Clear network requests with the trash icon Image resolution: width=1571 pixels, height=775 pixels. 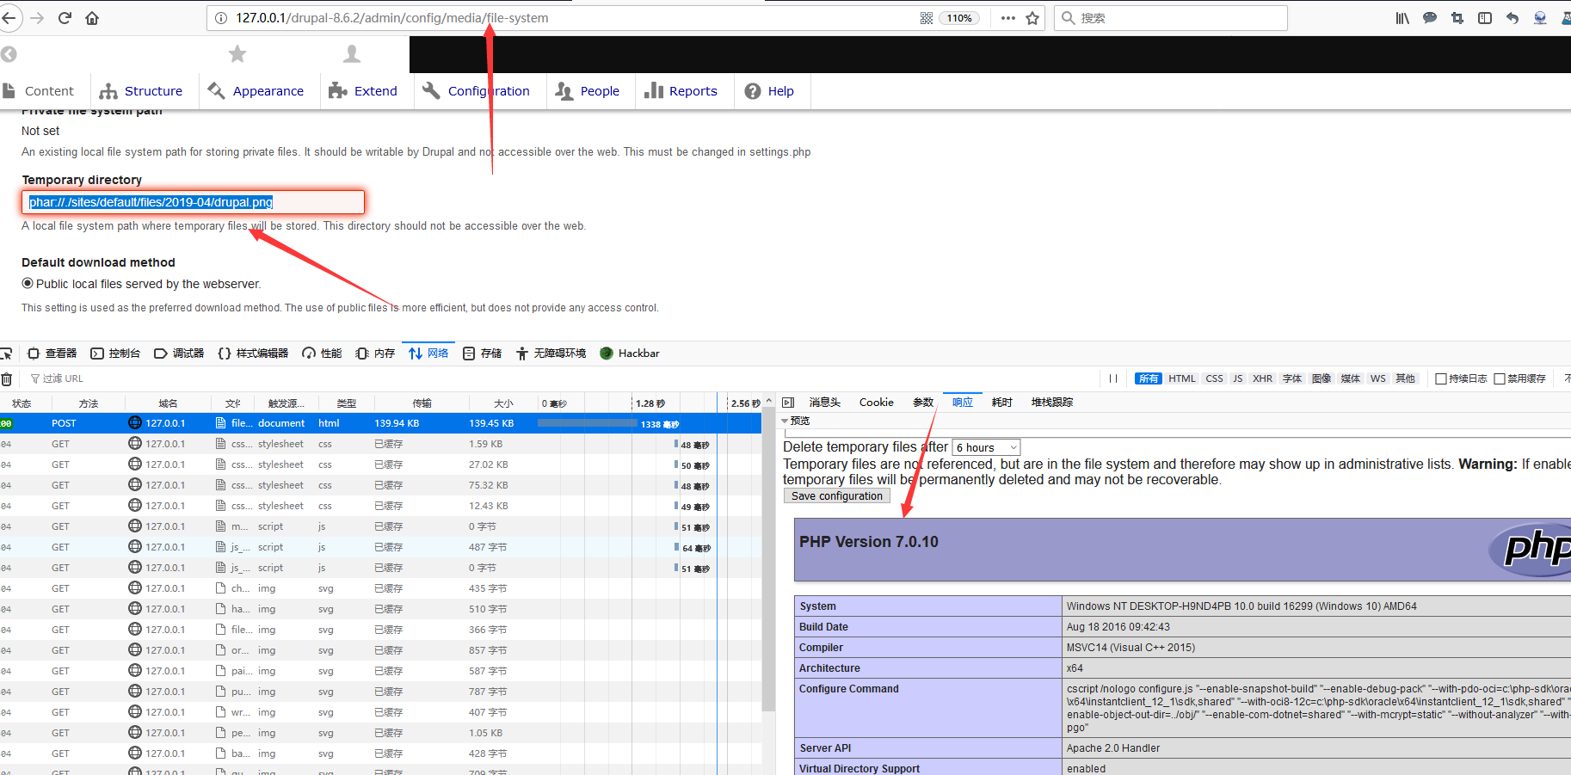[6, 378]
